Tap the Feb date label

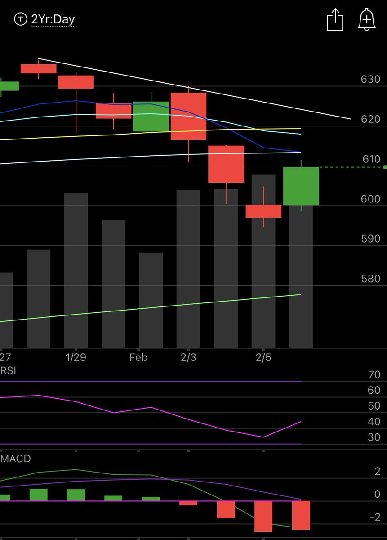(138, 357)
